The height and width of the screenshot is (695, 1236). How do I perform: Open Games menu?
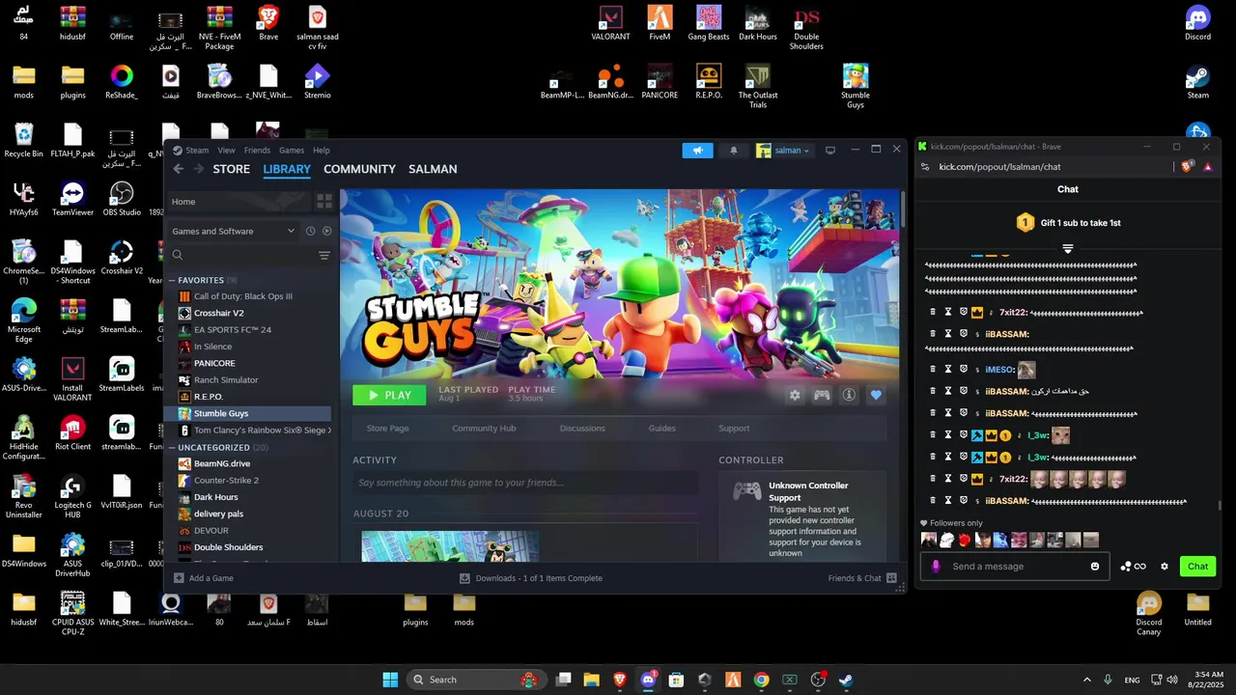[x=292, y=151]
